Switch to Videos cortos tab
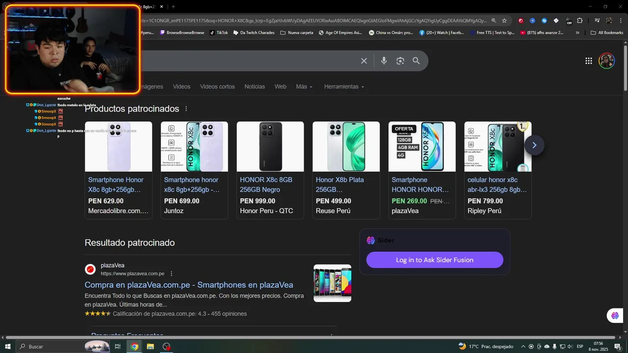Image resolution: width=628 pixels, height=353 pixels. point(217,86)
